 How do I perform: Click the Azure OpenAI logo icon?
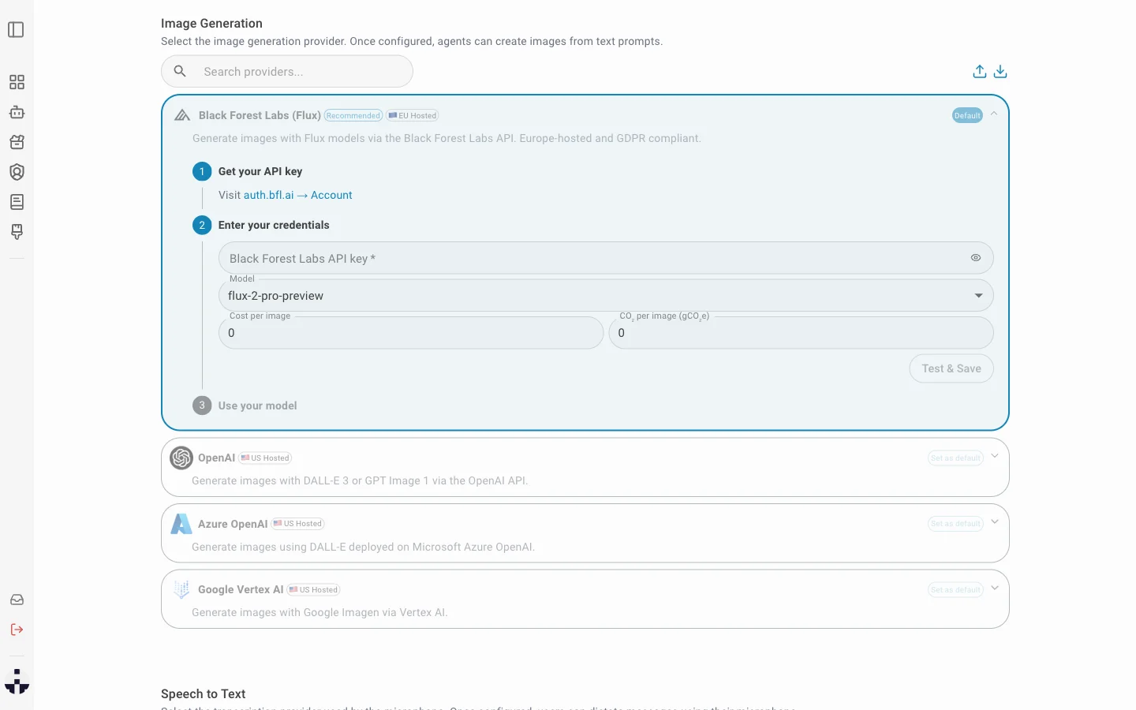[x=181, y=524]
